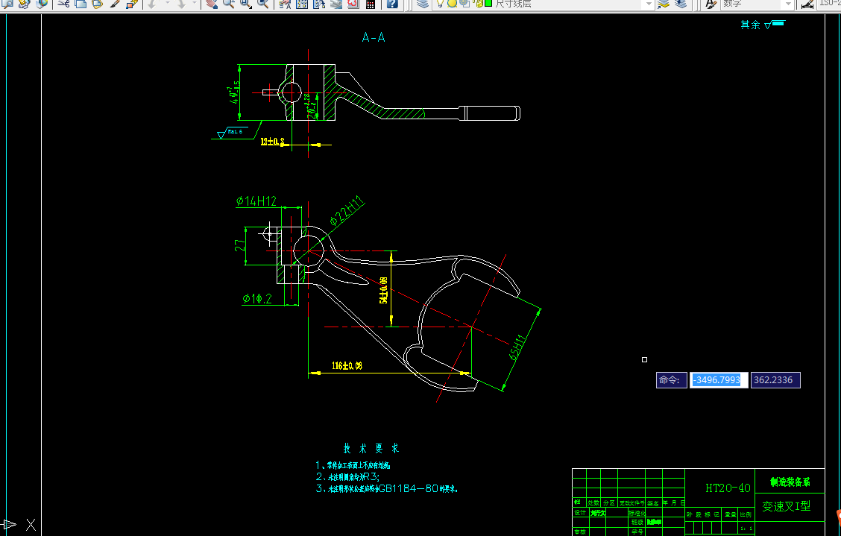841x536 pixels.
Task: Click the Copy icon in toolbar
Action: 81,3
